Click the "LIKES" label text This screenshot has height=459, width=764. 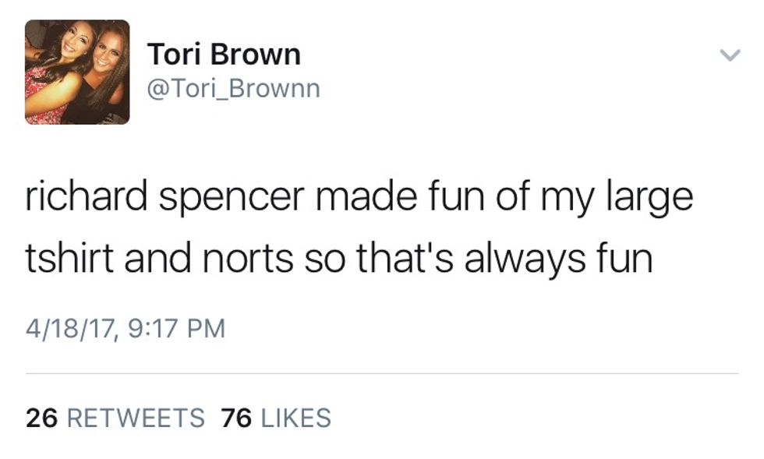pyautogui.click(x=295, y=418)
